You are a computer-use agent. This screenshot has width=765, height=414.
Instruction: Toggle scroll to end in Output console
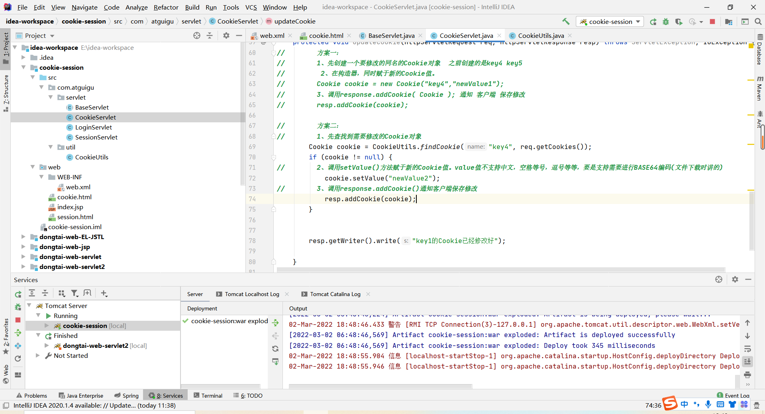[747, 362]
